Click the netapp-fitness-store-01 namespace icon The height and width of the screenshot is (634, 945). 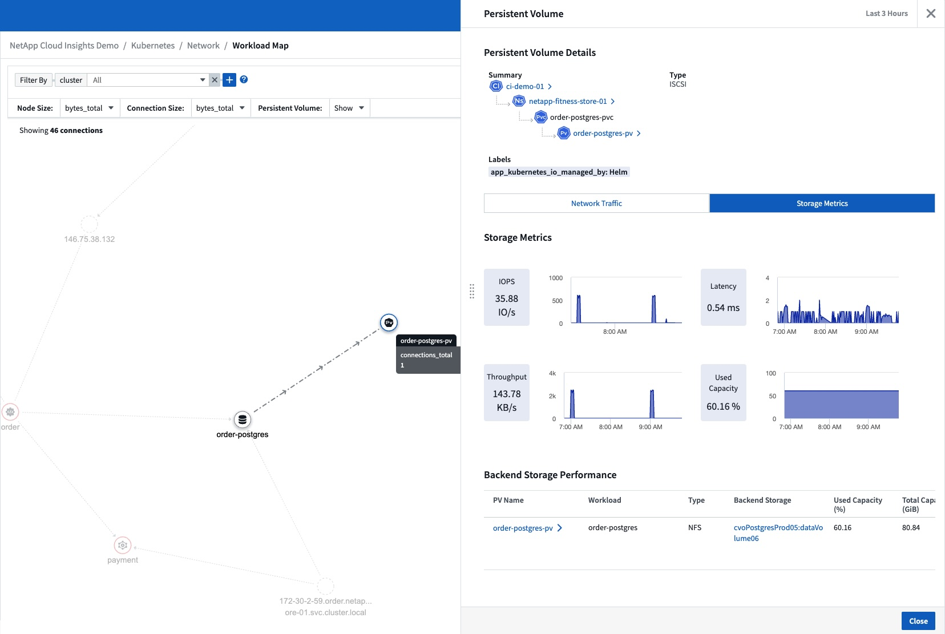coord(519,101)
